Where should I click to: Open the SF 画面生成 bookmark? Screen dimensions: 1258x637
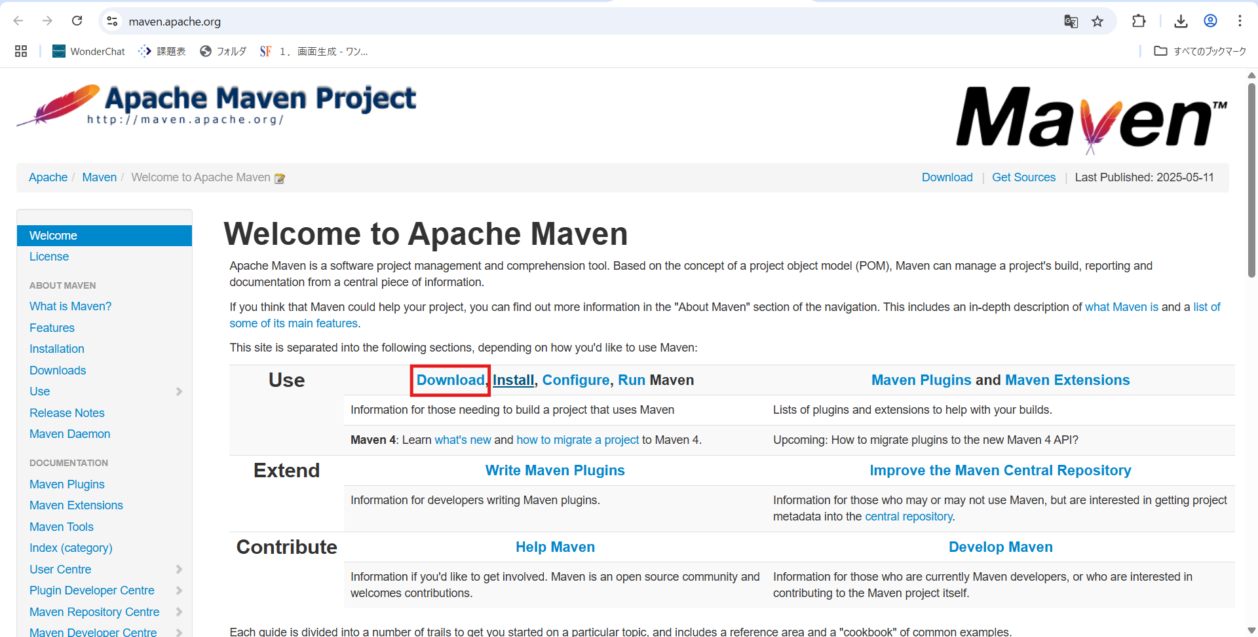pos(313,51)
